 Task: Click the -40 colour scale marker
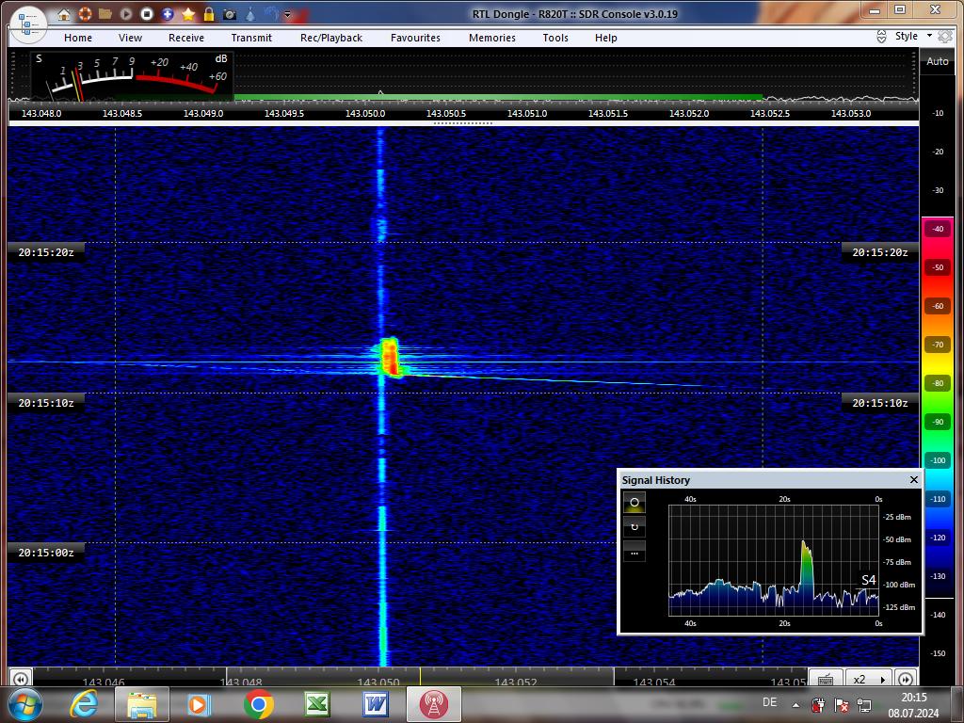[938, 229]
